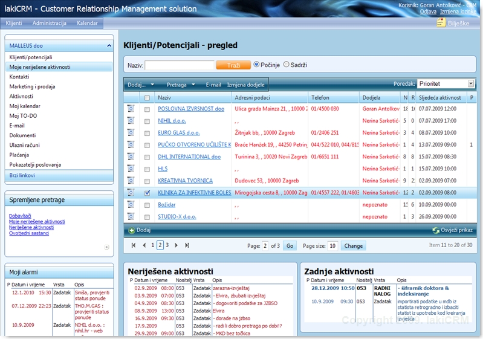Open the Dobavljači saved search link

(x=21, y=216)
